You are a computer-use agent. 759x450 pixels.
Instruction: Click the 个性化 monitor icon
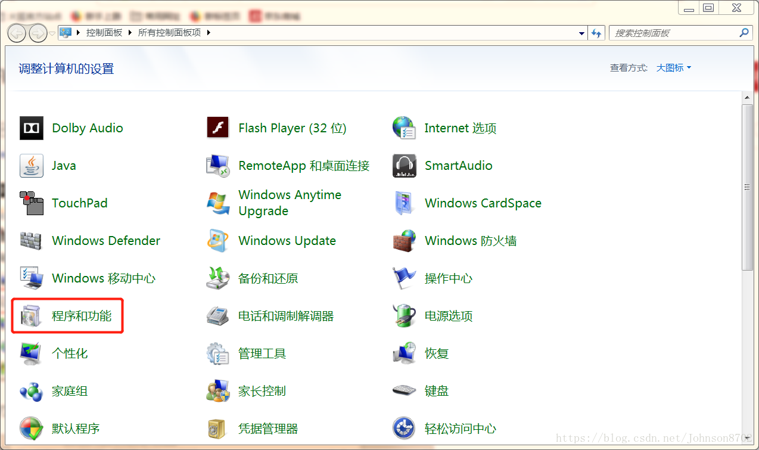click(x=32, y=353)
